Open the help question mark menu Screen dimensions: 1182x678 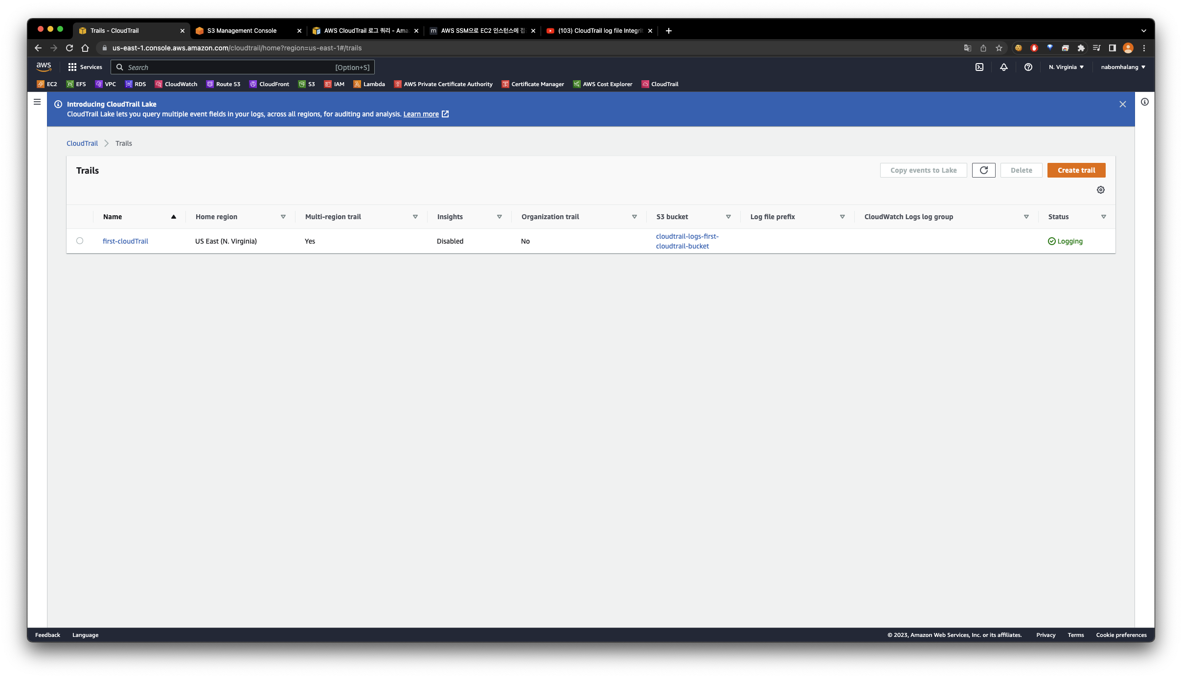(x=1028, y=67)
